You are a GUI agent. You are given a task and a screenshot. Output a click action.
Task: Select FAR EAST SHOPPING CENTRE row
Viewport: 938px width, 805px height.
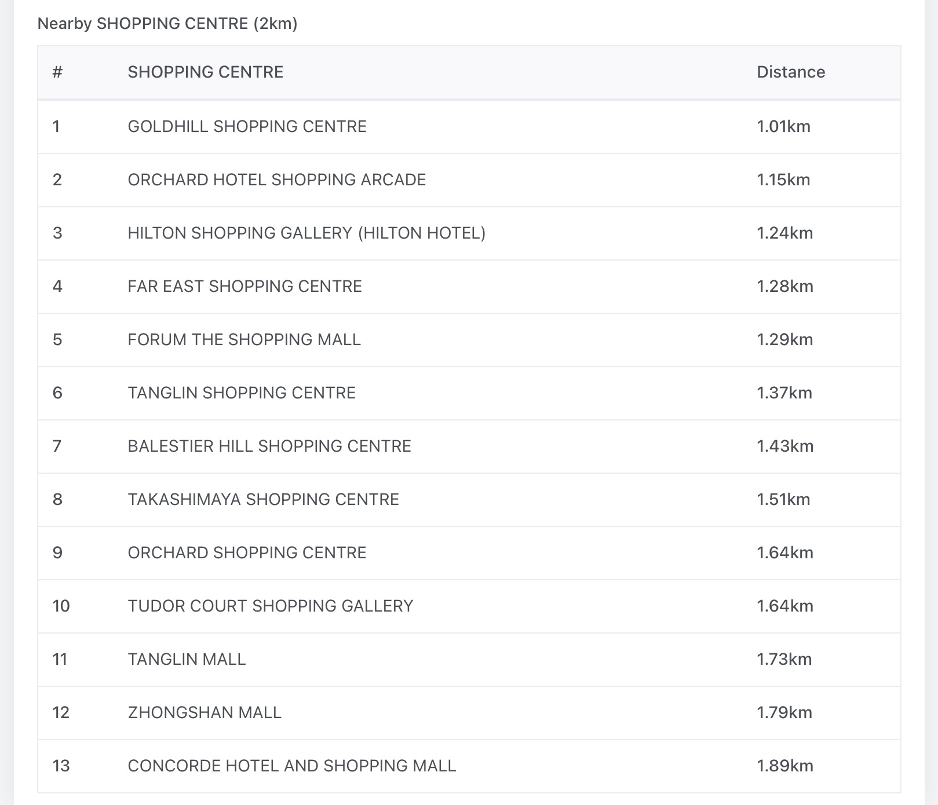(x=244, y=286)
